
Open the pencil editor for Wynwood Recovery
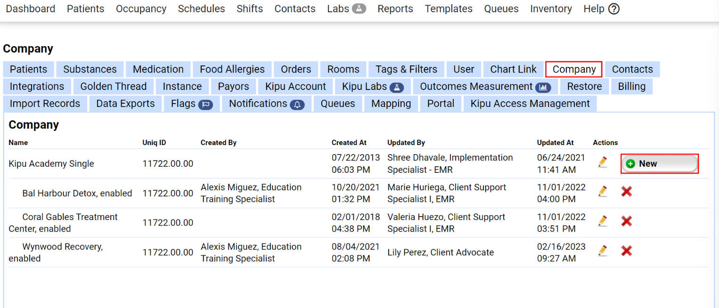tap(603, 251)
